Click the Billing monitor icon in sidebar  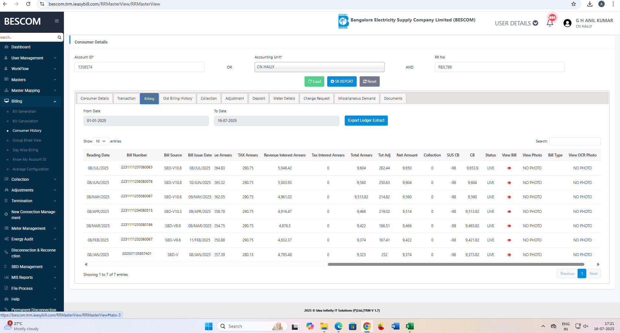tap(6, 101)
